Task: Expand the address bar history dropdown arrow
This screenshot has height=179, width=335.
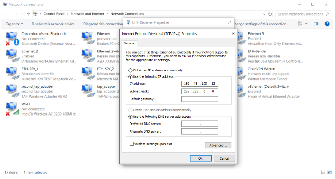Action: coord(264,14)
